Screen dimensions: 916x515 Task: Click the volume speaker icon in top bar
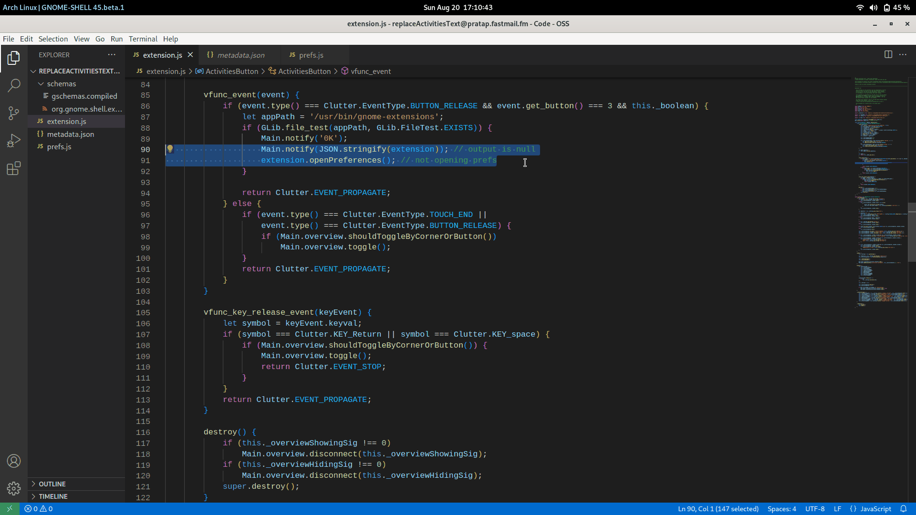coord(873,8)
